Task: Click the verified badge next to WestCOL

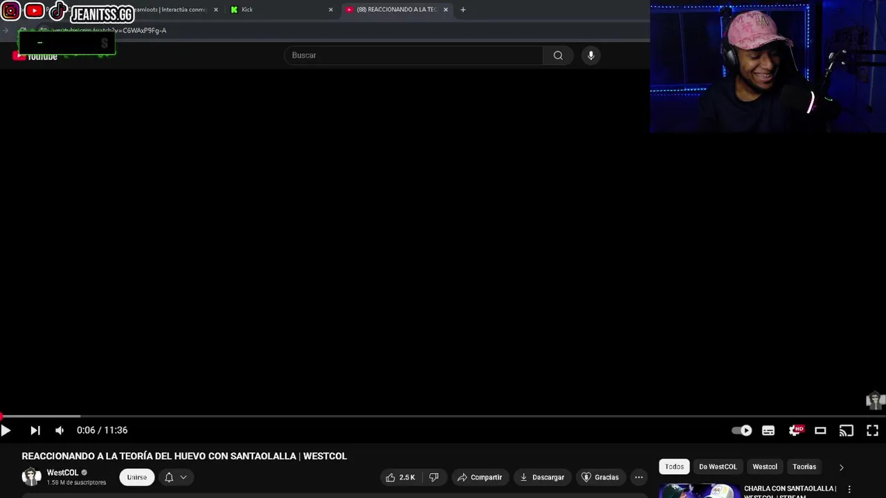Action: (84, 473)
